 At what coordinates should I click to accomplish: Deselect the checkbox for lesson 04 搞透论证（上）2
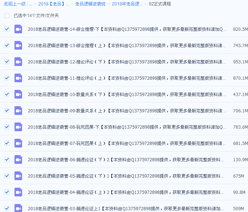(7, 192)
